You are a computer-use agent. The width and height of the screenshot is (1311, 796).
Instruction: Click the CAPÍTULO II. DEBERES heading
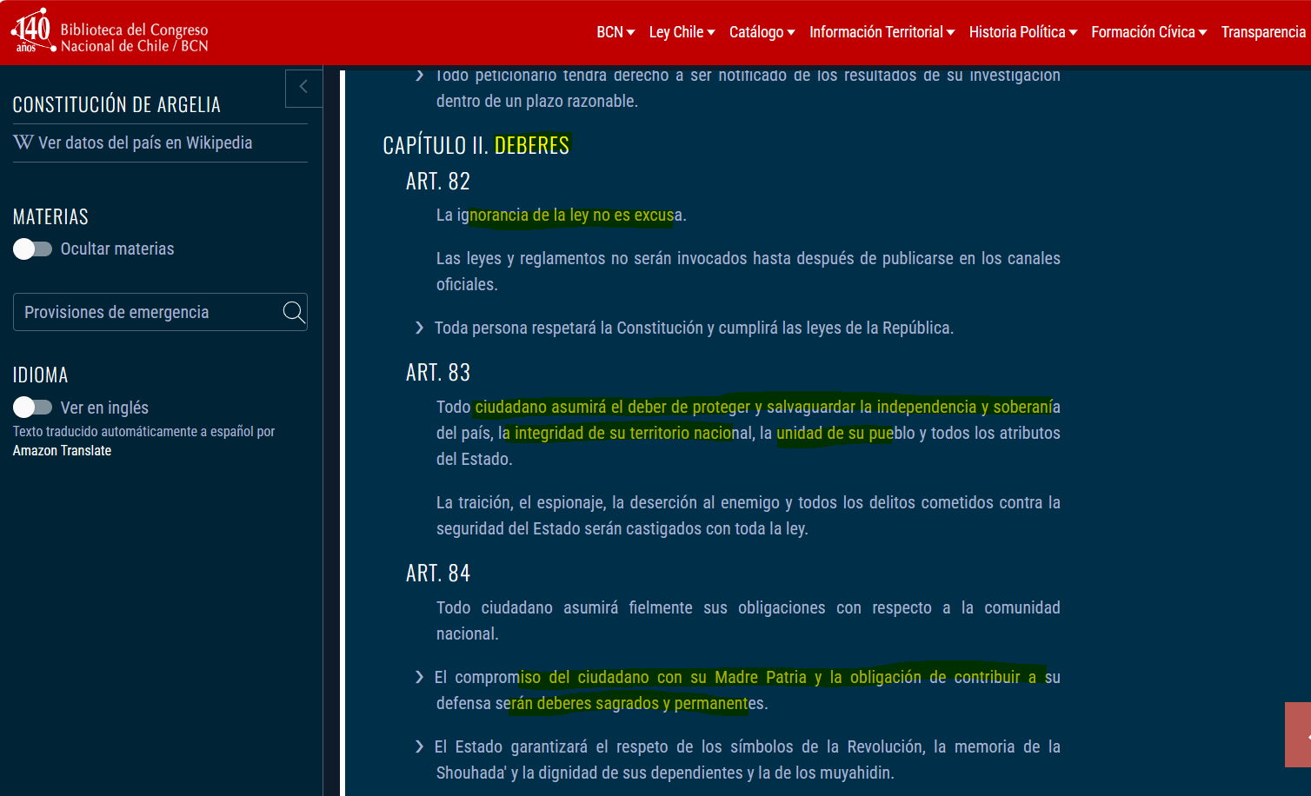[x=476, y=145]
